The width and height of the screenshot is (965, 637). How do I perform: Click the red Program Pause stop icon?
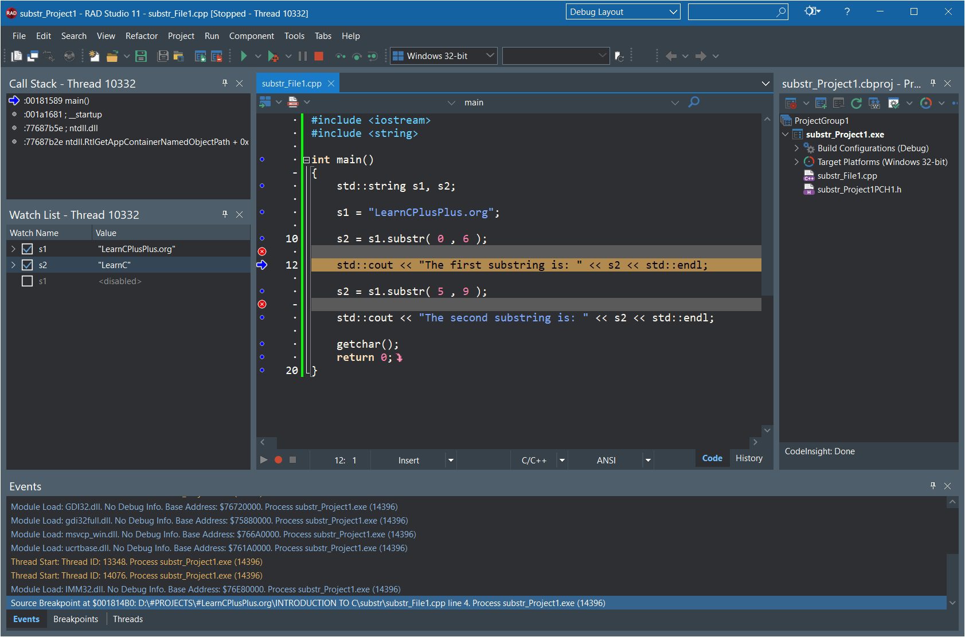(x=318, y=56)
